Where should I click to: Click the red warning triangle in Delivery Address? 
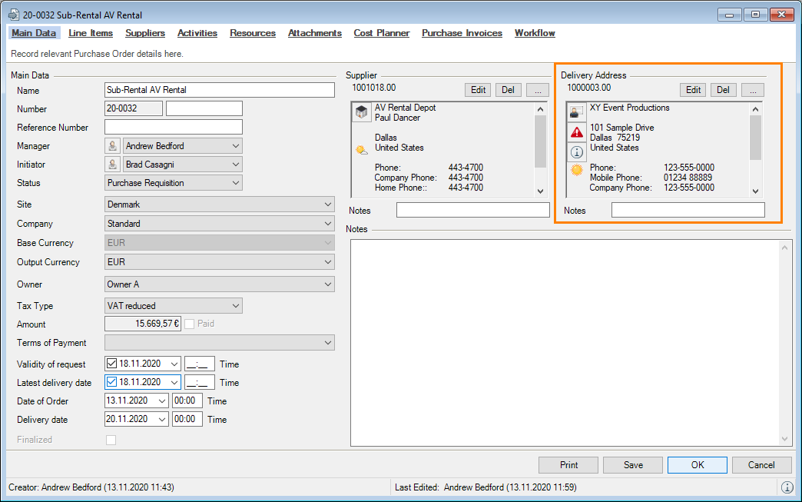577,132
